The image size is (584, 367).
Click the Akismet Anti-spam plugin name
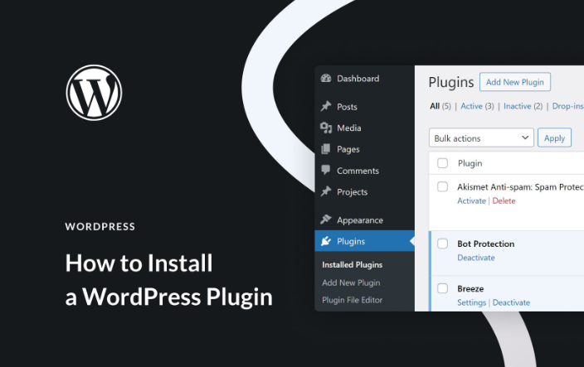[521, 186]
